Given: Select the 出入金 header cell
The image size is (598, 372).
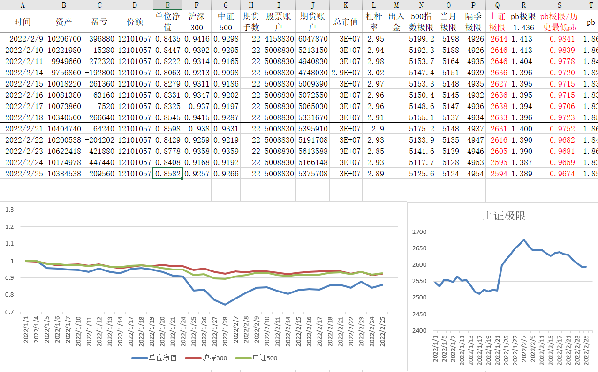Looking at the screenshot, I should point(396,22).
